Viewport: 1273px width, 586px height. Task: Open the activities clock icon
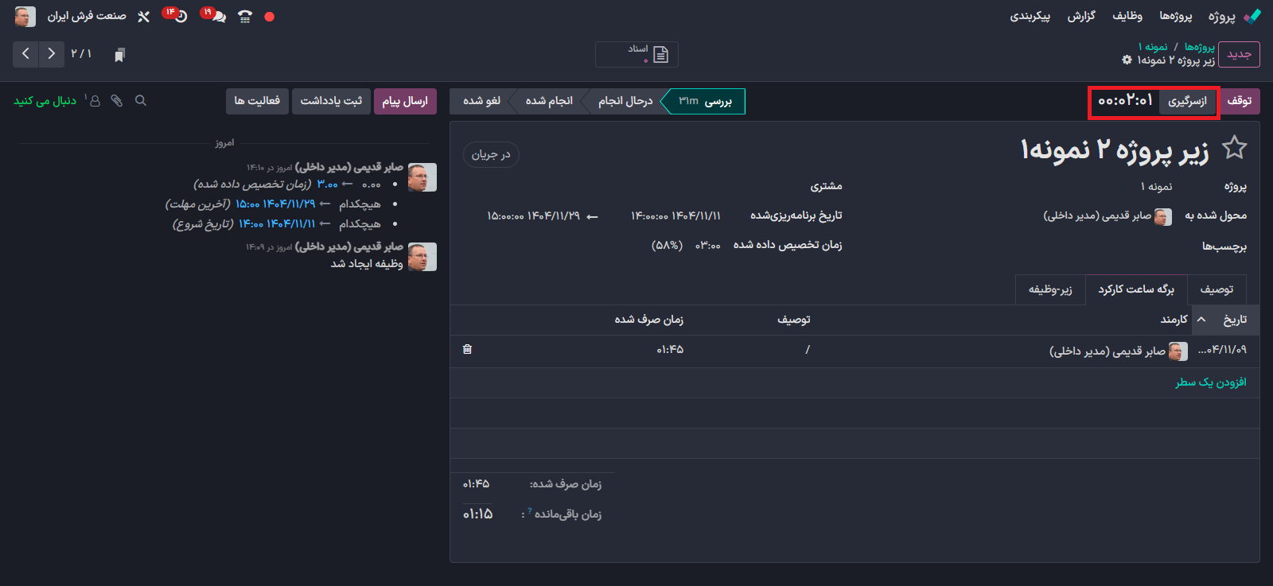[180, 17]
